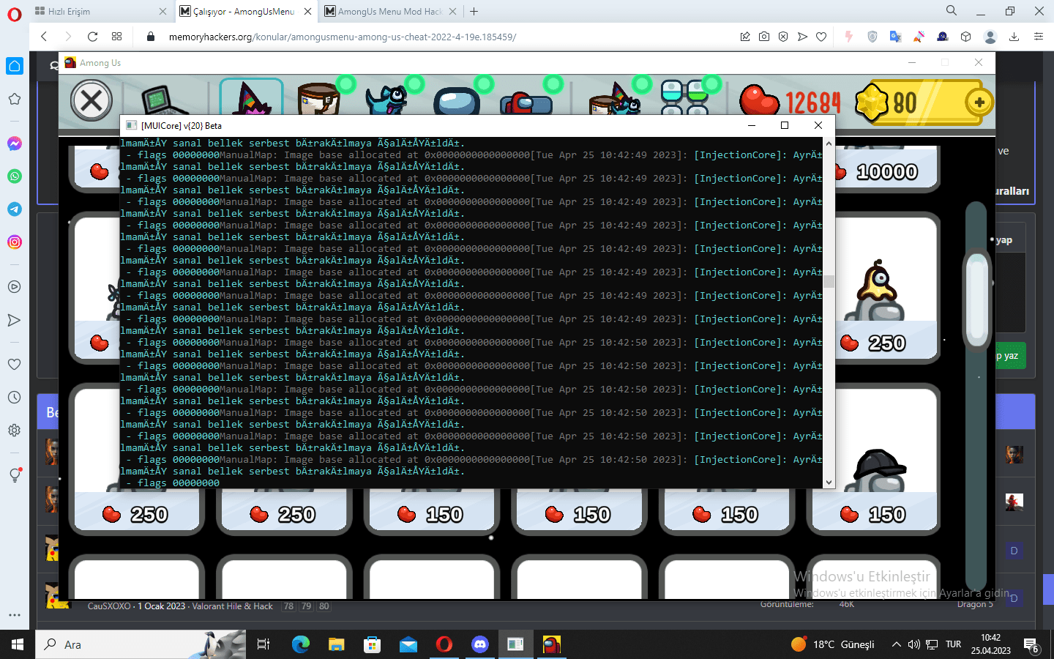Screen dimensions: 1054x659
Task: Reload the memoryhackers page
Action: coord(92,37)
